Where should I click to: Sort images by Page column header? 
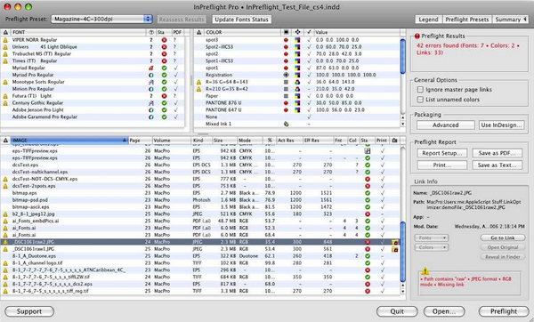(140, 141)
